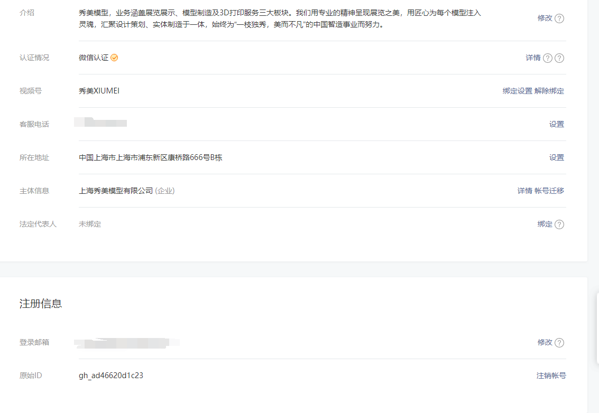Click company name 上海秀美模型有限公司
Screen dimensions: 599x413
click(x=116, y=191)
